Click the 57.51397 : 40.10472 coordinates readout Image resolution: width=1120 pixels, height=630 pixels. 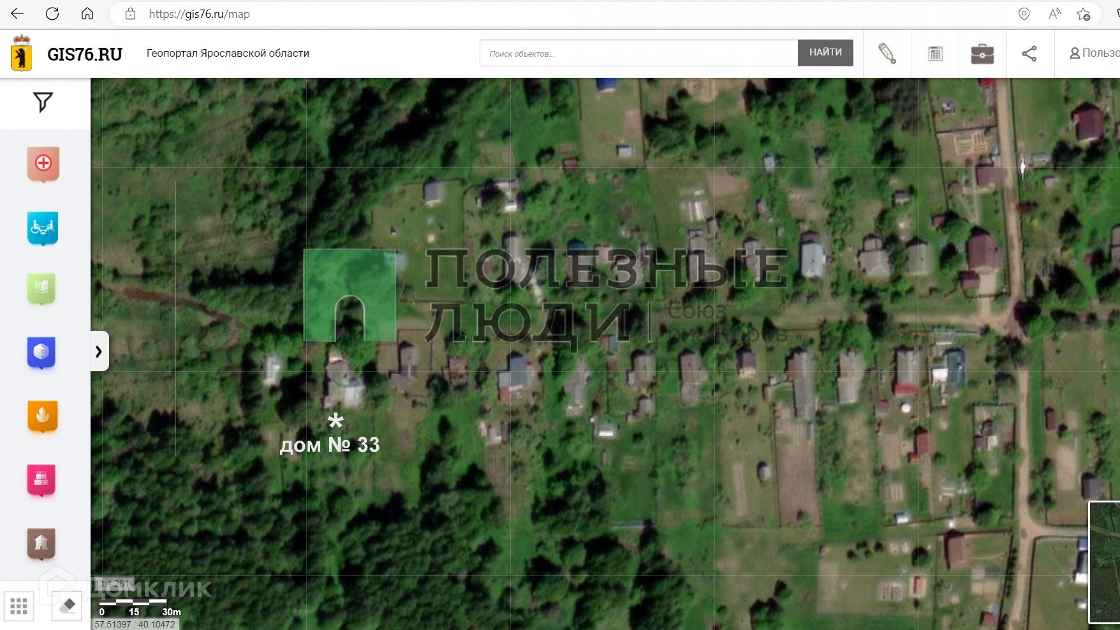(135, 624)
